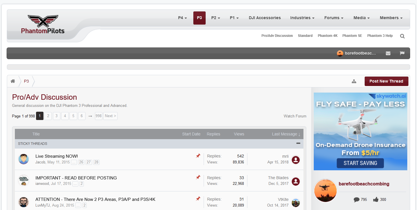Click pin icon on ATTENTION thread
The height and width of the screenshot is (210, 417).
[198, 199]
